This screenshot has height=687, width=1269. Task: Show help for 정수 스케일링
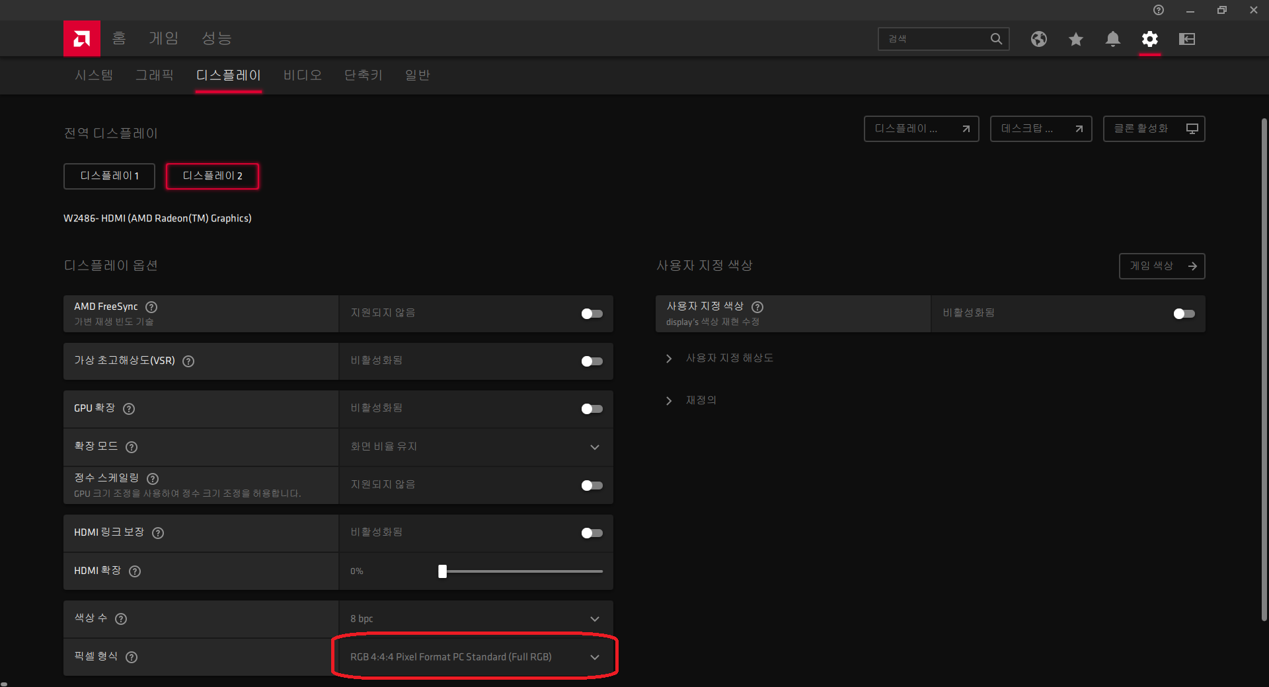[x=153, y=479]
